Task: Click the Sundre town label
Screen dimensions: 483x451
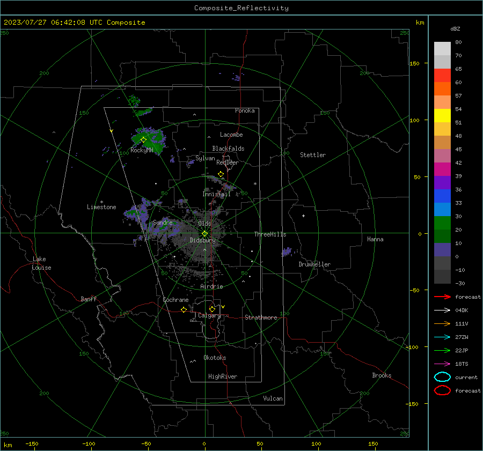Action: click(163, 222)
